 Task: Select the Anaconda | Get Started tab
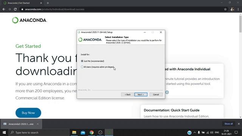(x=23, y=3)
